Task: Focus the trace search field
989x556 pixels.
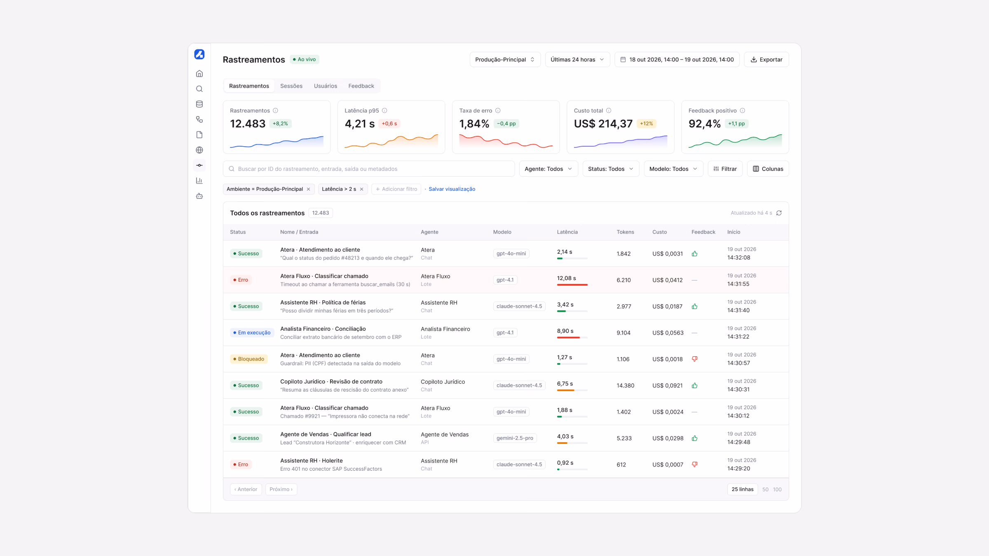Action: point(369,169)
